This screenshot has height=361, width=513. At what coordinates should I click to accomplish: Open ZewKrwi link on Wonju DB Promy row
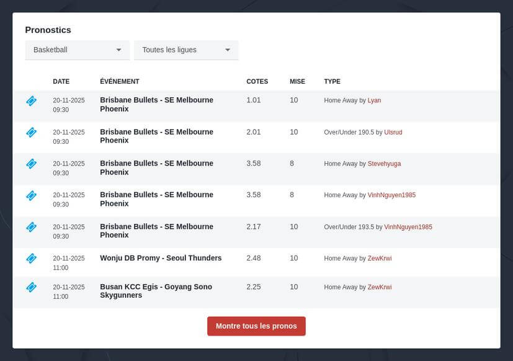[x=380, y=259]
